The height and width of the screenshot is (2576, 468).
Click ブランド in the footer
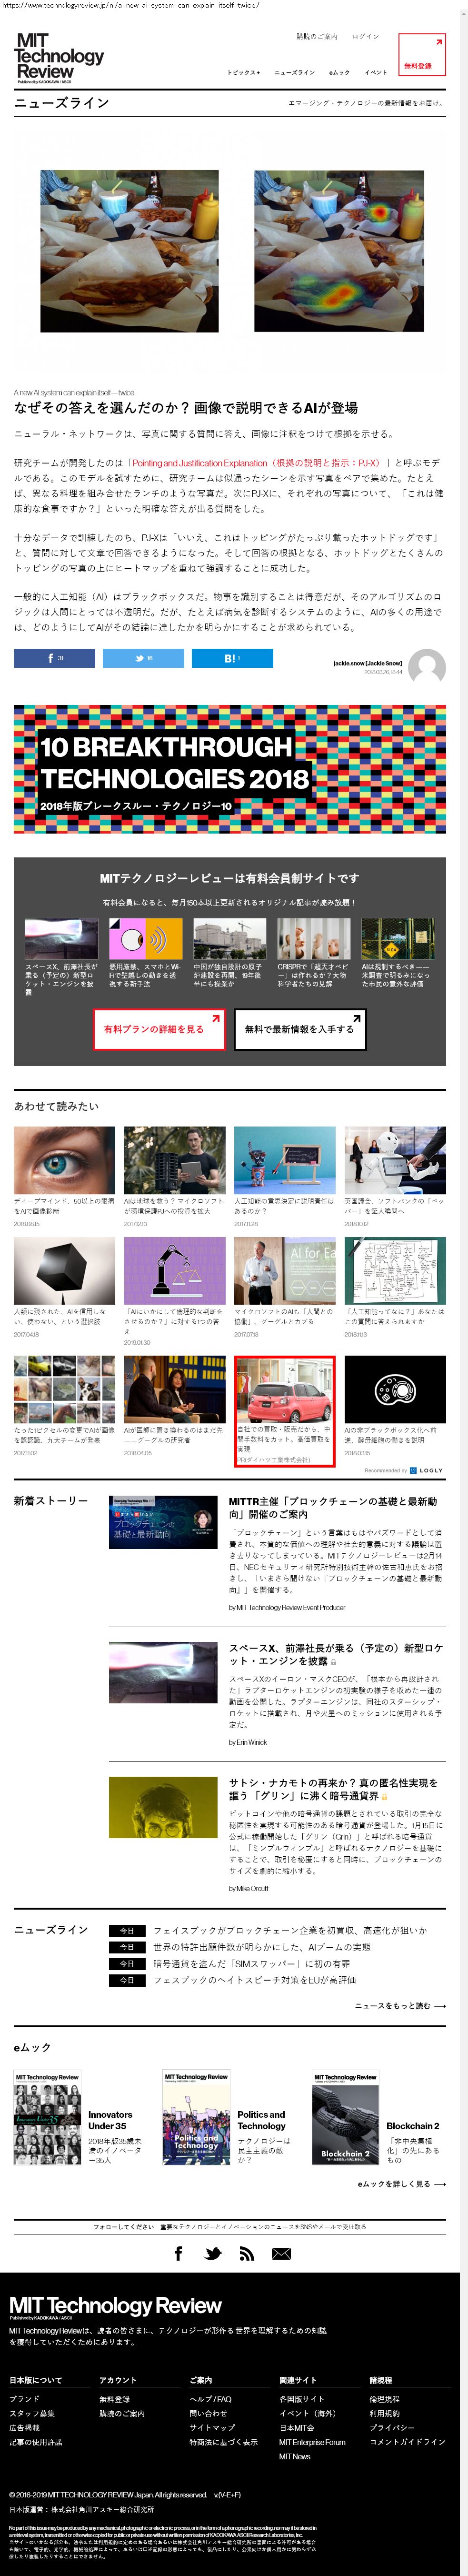24,2398
